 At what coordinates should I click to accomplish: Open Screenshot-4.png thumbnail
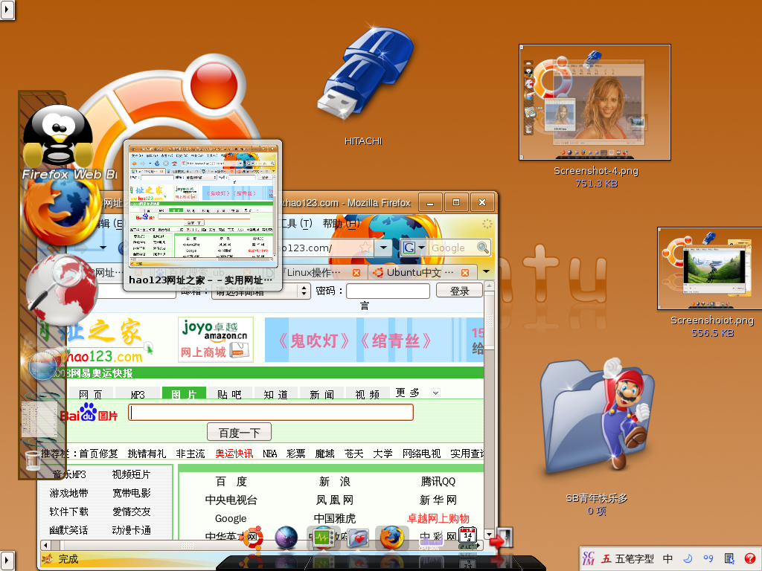595,103
